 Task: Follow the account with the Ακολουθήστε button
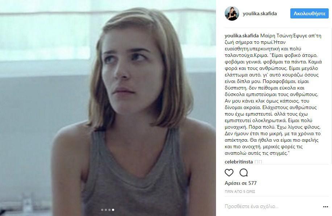(x=309, y=13)
